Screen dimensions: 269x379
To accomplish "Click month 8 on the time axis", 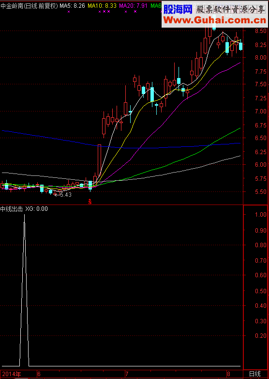I will point(228,374).
